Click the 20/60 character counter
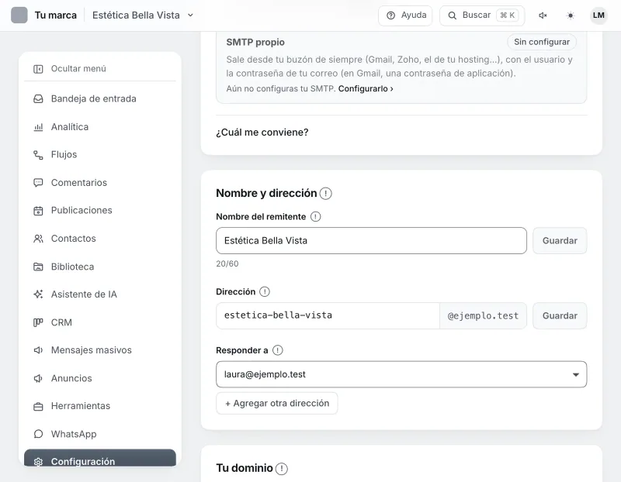Image resolution: width=621 pixels, height=482 pixels. click(x=227, y=263)
